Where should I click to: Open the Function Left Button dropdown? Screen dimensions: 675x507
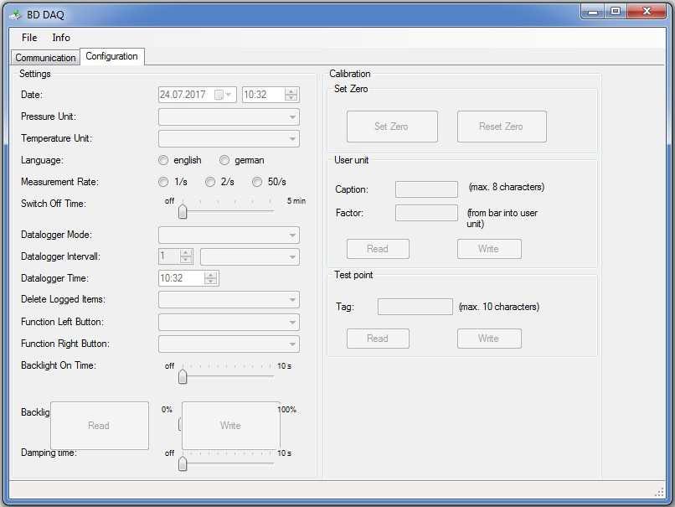pyautogui.click(x=229, y=322)
